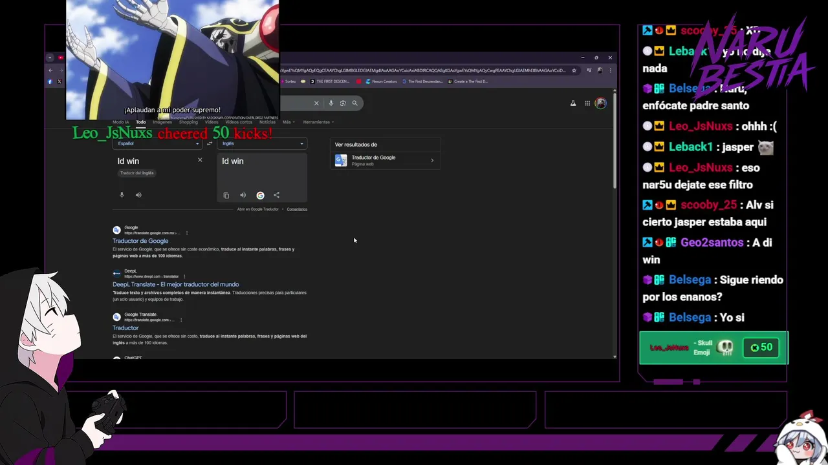The image size is (828, 465).
Task: Click the Comentarios feedback link
Action: (297, 209)
